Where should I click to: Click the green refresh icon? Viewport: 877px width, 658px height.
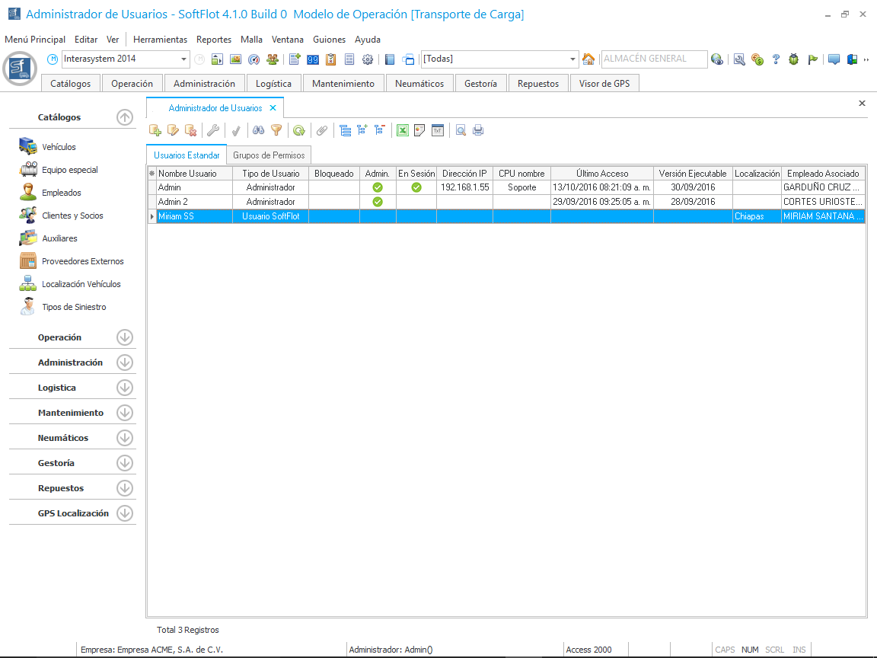(299, 130)
